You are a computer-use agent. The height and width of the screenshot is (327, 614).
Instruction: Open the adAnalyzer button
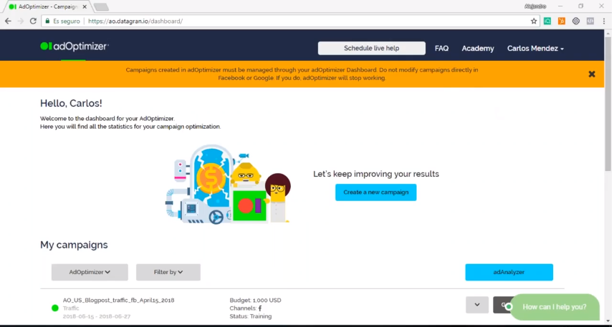pos(509,272)
